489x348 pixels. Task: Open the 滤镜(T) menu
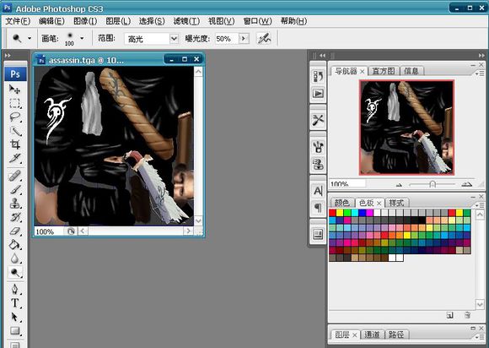(x=186, y=21)
